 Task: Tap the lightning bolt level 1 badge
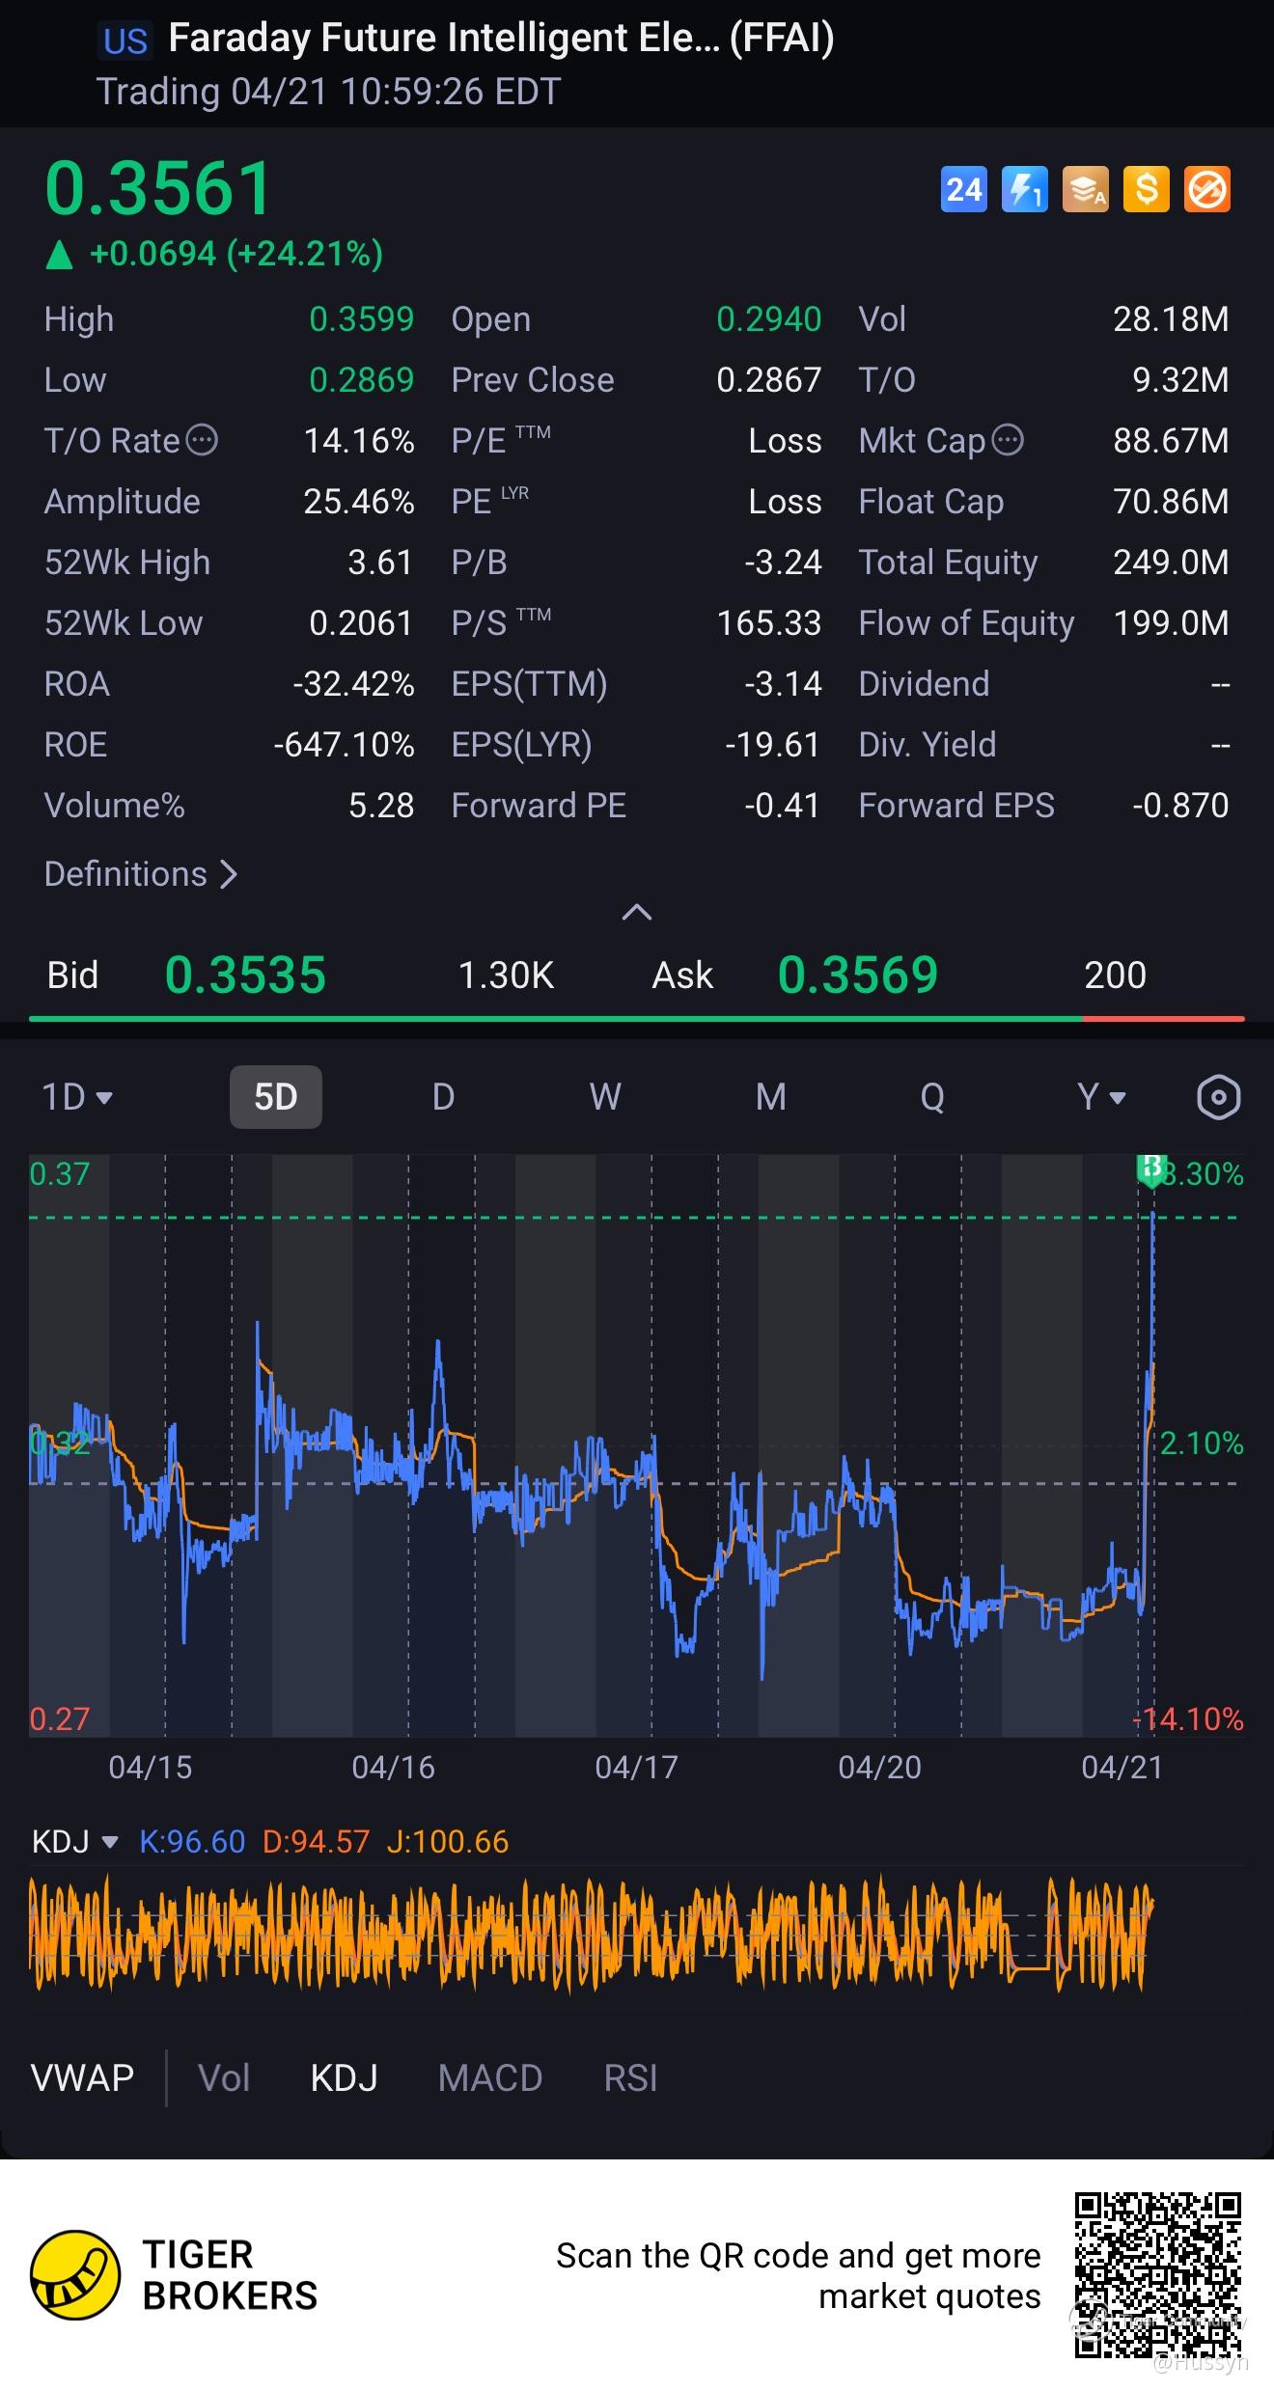point(1024,189)
